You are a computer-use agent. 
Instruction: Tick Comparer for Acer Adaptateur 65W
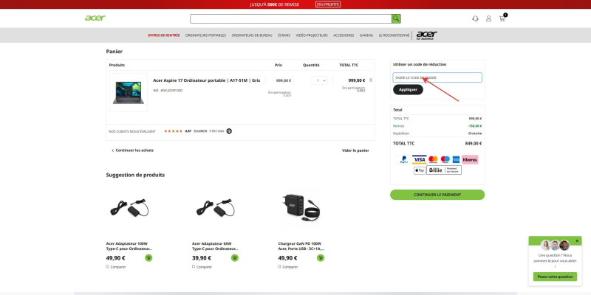[x=194, y=266]
